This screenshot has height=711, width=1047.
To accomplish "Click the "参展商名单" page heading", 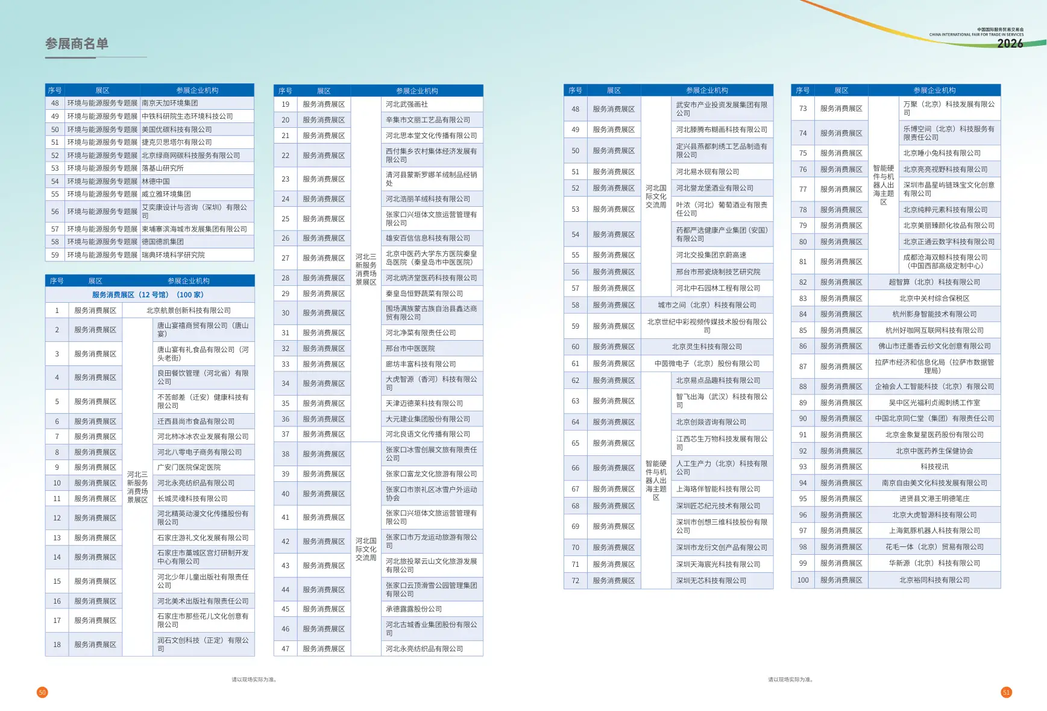I will [x=77, y=43].
